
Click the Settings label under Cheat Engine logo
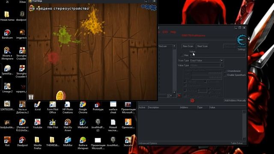pyautogui.click(x=241, y=50)
